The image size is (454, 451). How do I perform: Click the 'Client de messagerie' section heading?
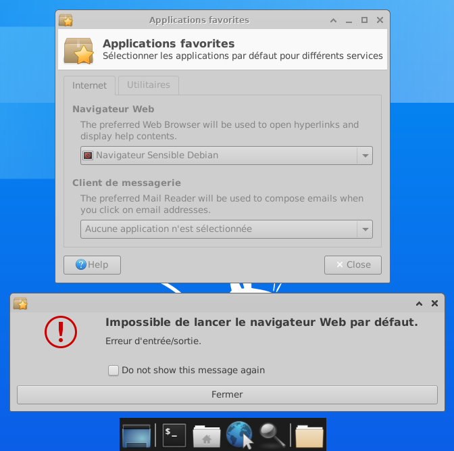click(126, 183)
